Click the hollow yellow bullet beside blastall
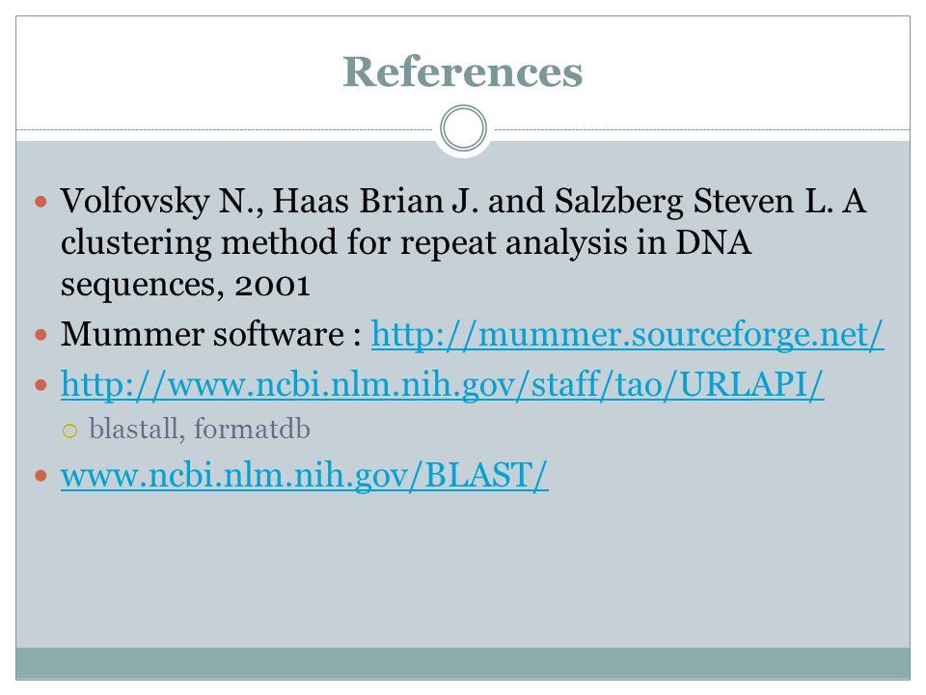 pos(69,431)
